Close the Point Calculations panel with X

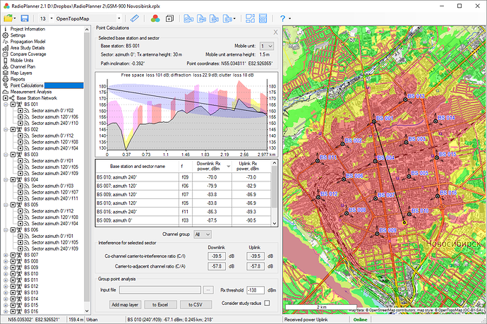coord(275,32)
